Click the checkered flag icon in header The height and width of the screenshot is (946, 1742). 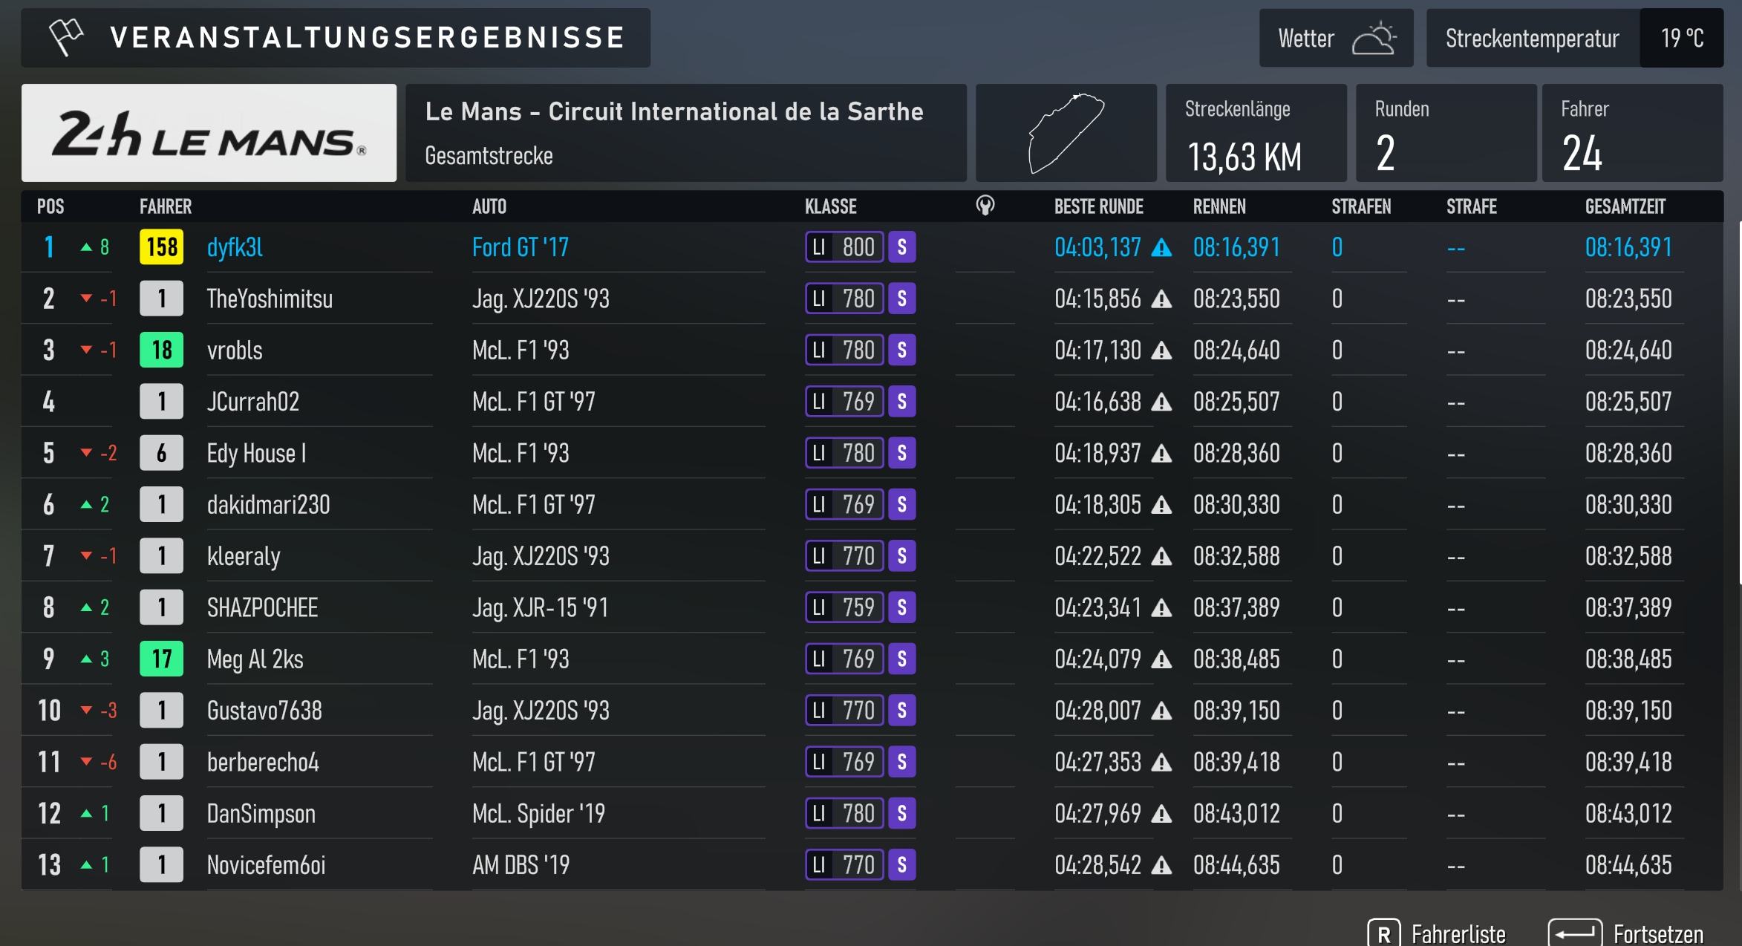pyautogui.click(x=65, y=36)
